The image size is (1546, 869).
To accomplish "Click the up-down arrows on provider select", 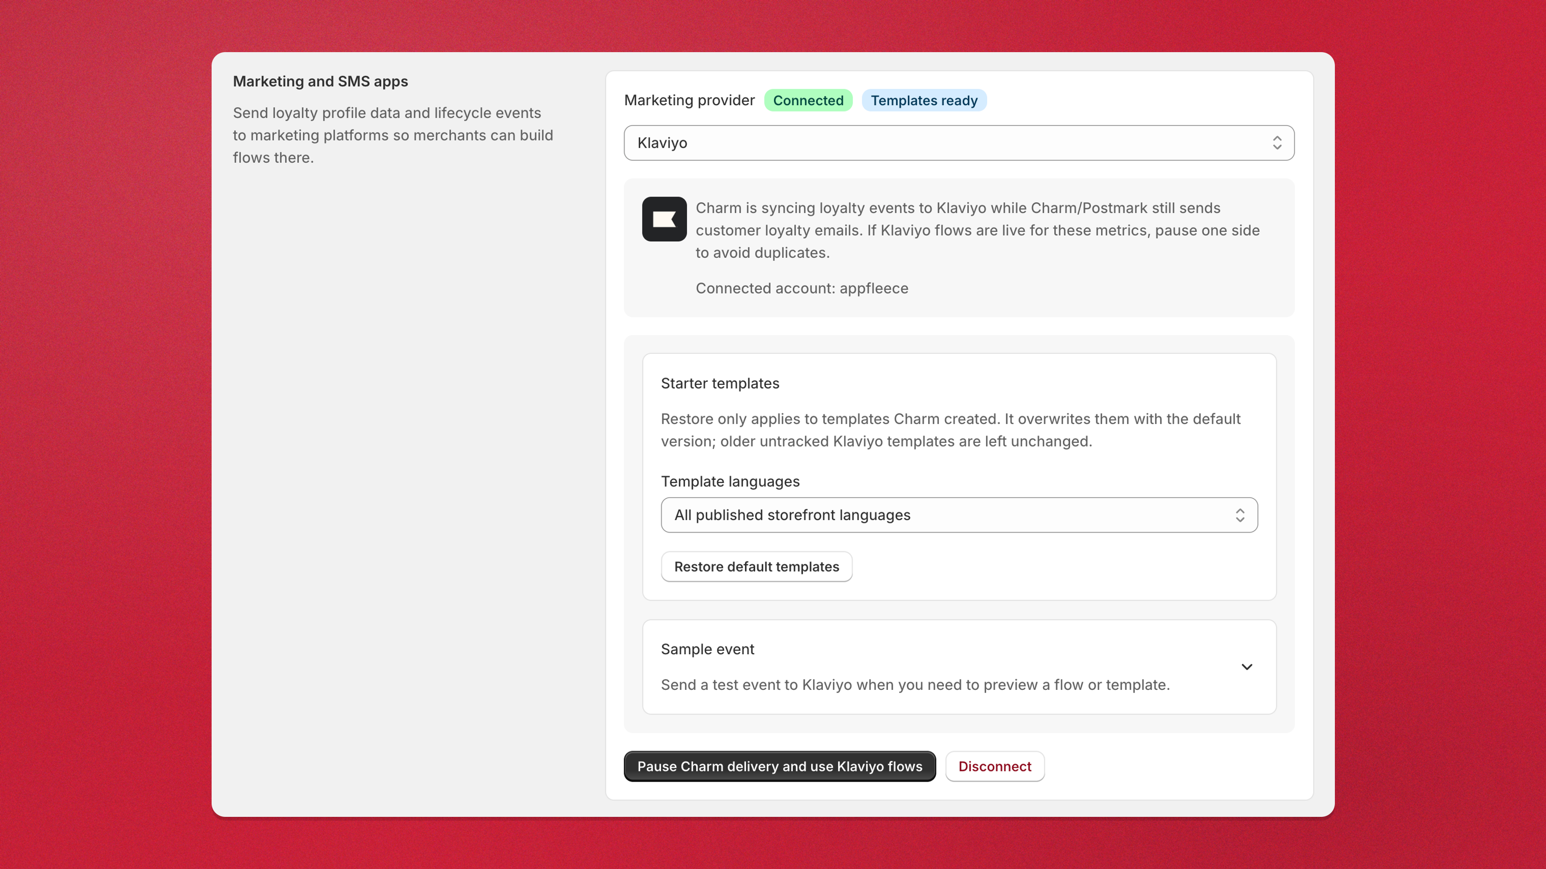I will (x=1277, y=143).
